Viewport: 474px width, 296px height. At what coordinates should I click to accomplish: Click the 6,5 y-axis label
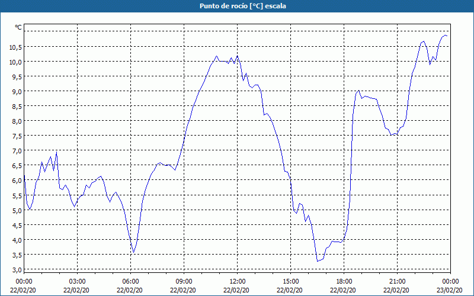[x=17, y=166]
